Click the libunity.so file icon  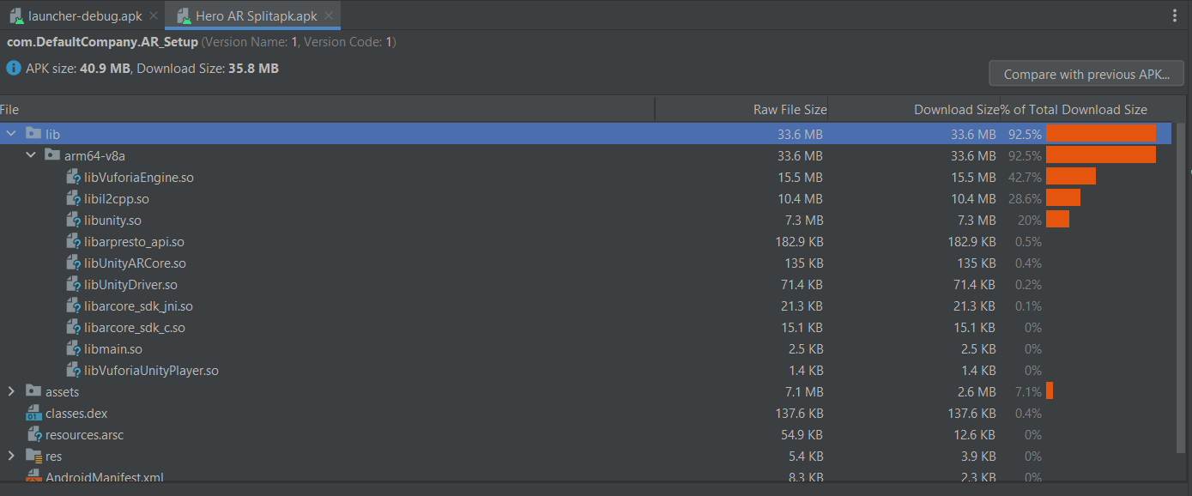(x=74, y=221)
